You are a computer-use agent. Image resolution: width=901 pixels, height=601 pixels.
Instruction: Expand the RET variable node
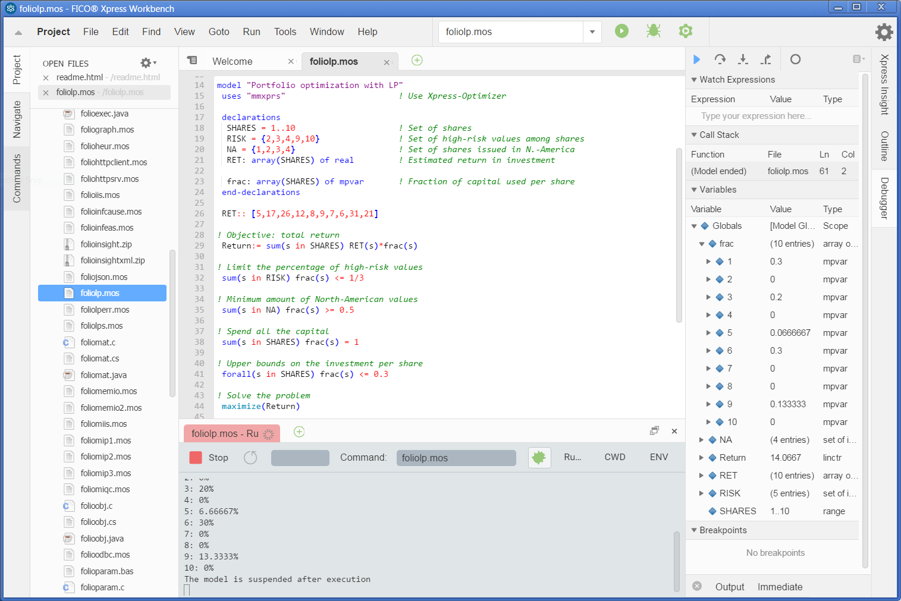[x=702, y=476]
